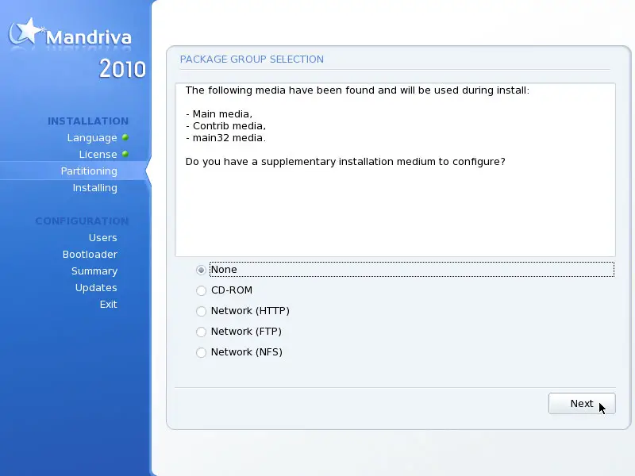635x476 pixels.
Task: Click the CONFIGURATION section header
Action: (82, 221)
